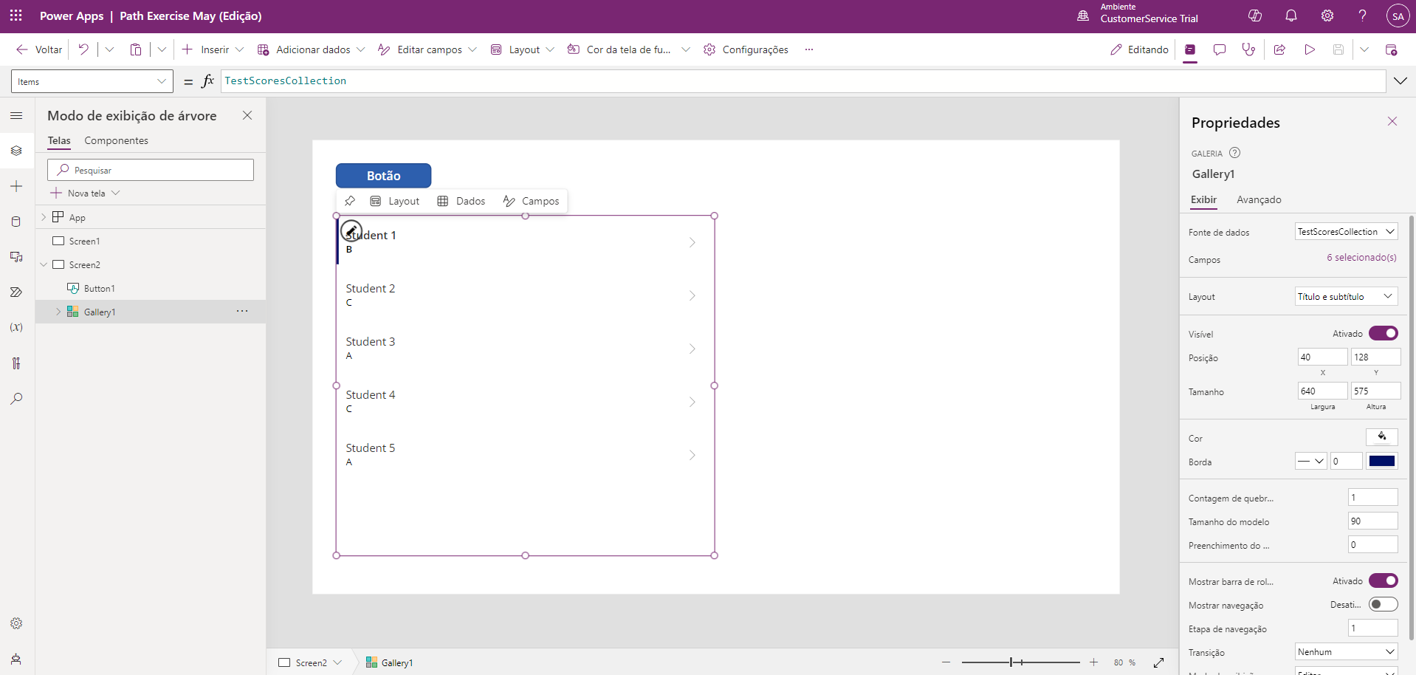Open the Transição dropdown
This screenshot has height=675, width=1416.
[x=1347, y=651]
